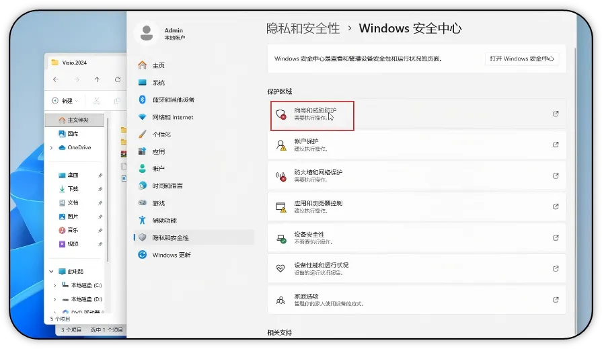Open the 新建 dropdown in File Explorer

pos(65,101)
